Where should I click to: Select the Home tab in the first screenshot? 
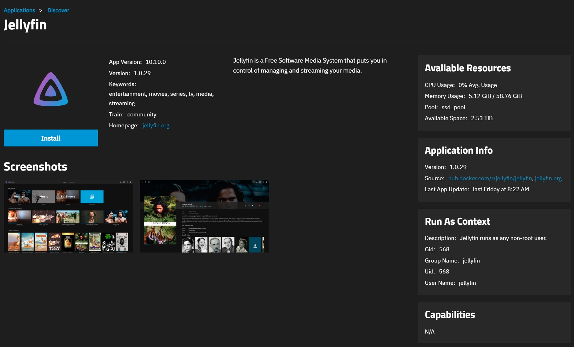(x=64, y=182)
